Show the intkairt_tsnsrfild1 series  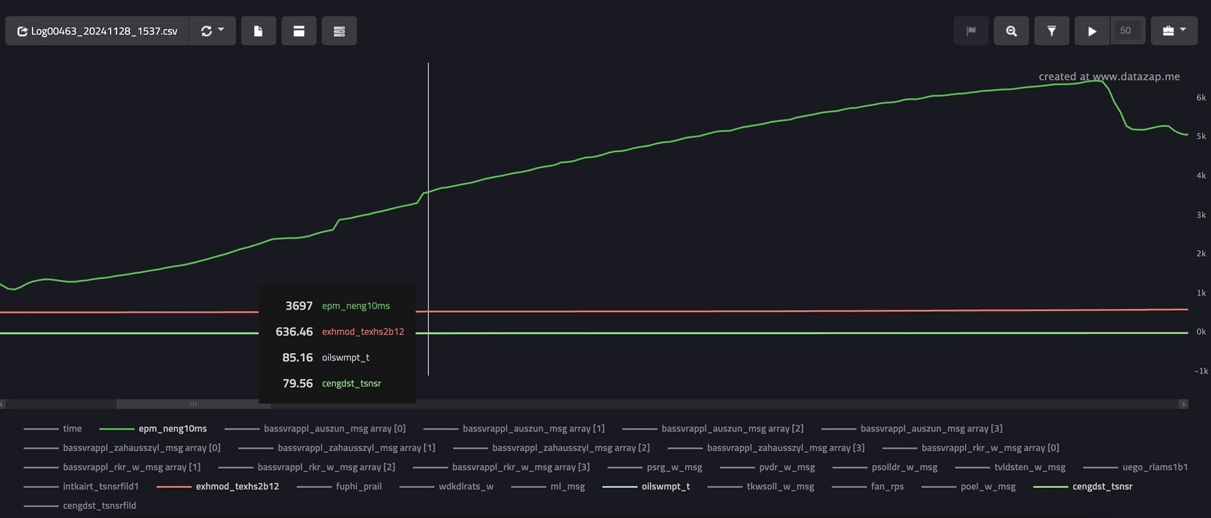tap(81, 487)
